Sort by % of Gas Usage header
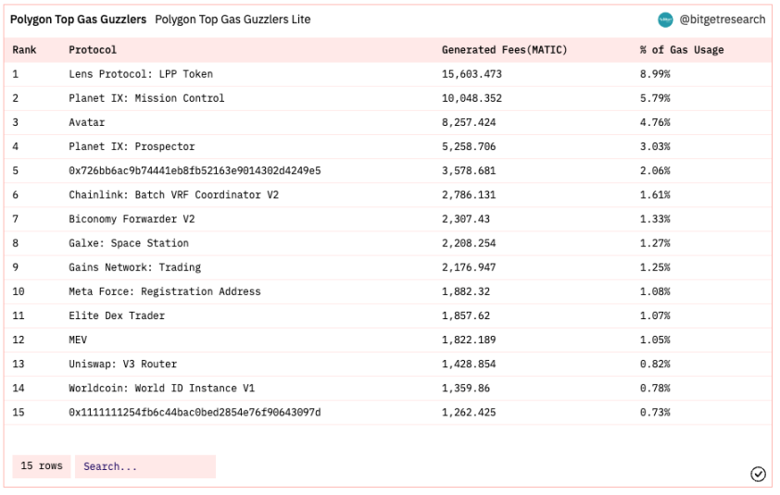 (682, 50)
